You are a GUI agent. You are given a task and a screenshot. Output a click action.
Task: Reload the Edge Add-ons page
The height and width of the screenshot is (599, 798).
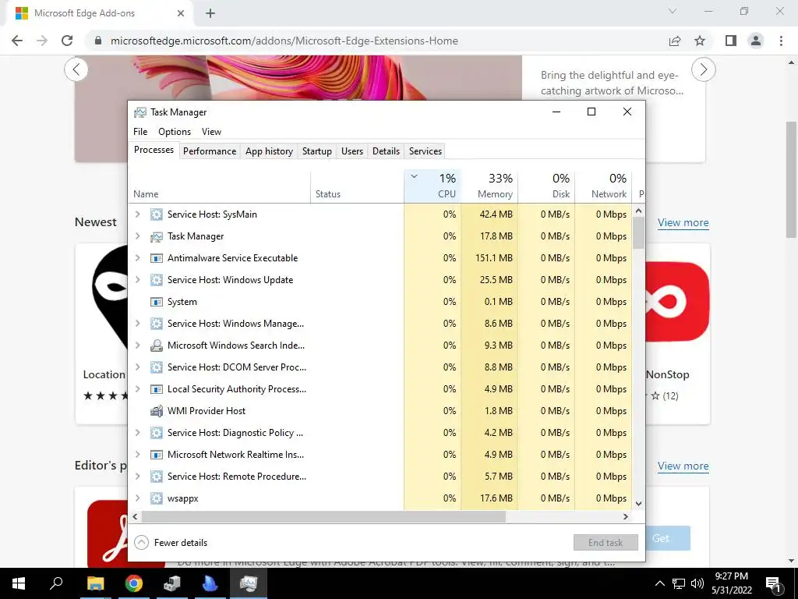tap(67, 41)
